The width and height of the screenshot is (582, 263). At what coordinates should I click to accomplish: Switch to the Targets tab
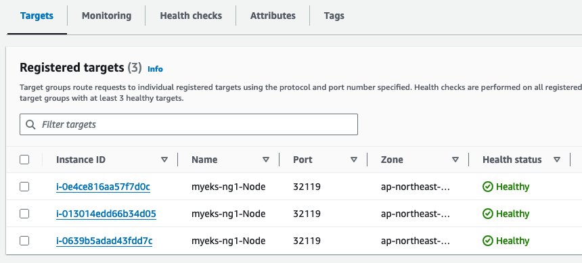tap(37, 16)
